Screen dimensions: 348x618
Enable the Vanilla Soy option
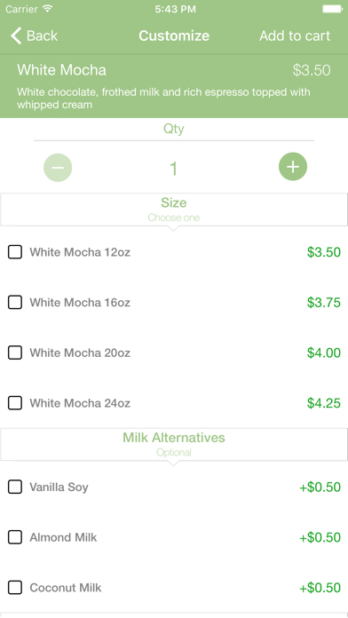tap(15, 487)
